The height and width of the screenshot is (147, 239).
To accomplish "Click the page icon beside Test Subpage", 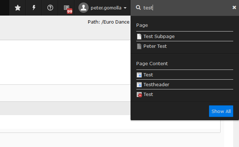I will (139, 37).
